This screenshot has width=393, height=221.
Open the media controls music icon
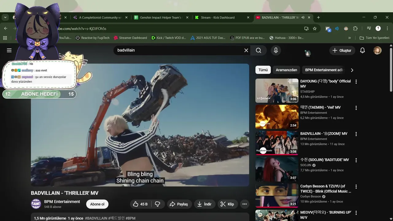(x=369, y=29)
